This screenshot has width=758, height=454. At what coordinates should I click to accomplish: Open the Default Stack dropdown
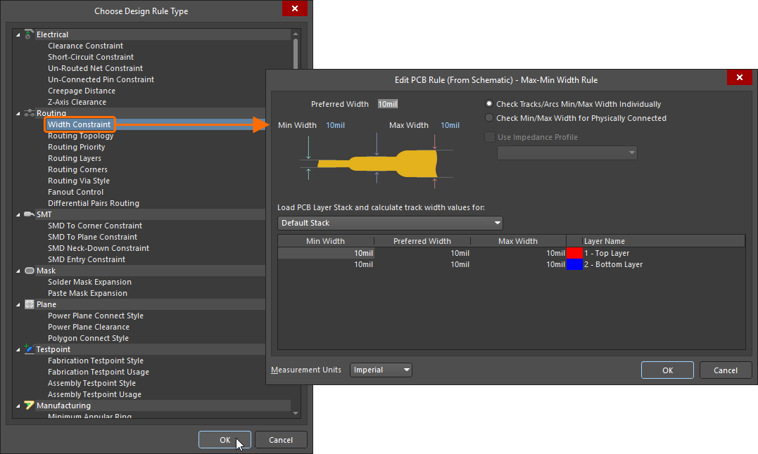click(x=498, y=223)
